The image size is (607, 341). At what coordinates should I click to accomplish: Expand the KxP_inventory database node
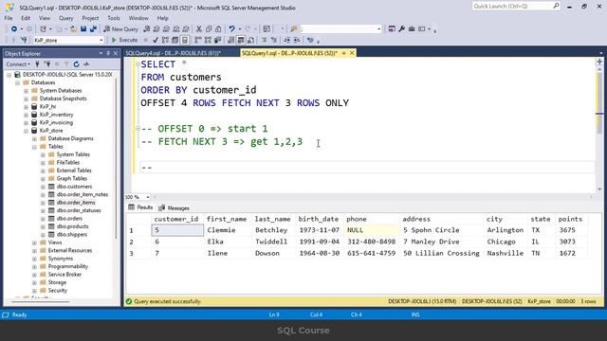click(x=26, y=115)
